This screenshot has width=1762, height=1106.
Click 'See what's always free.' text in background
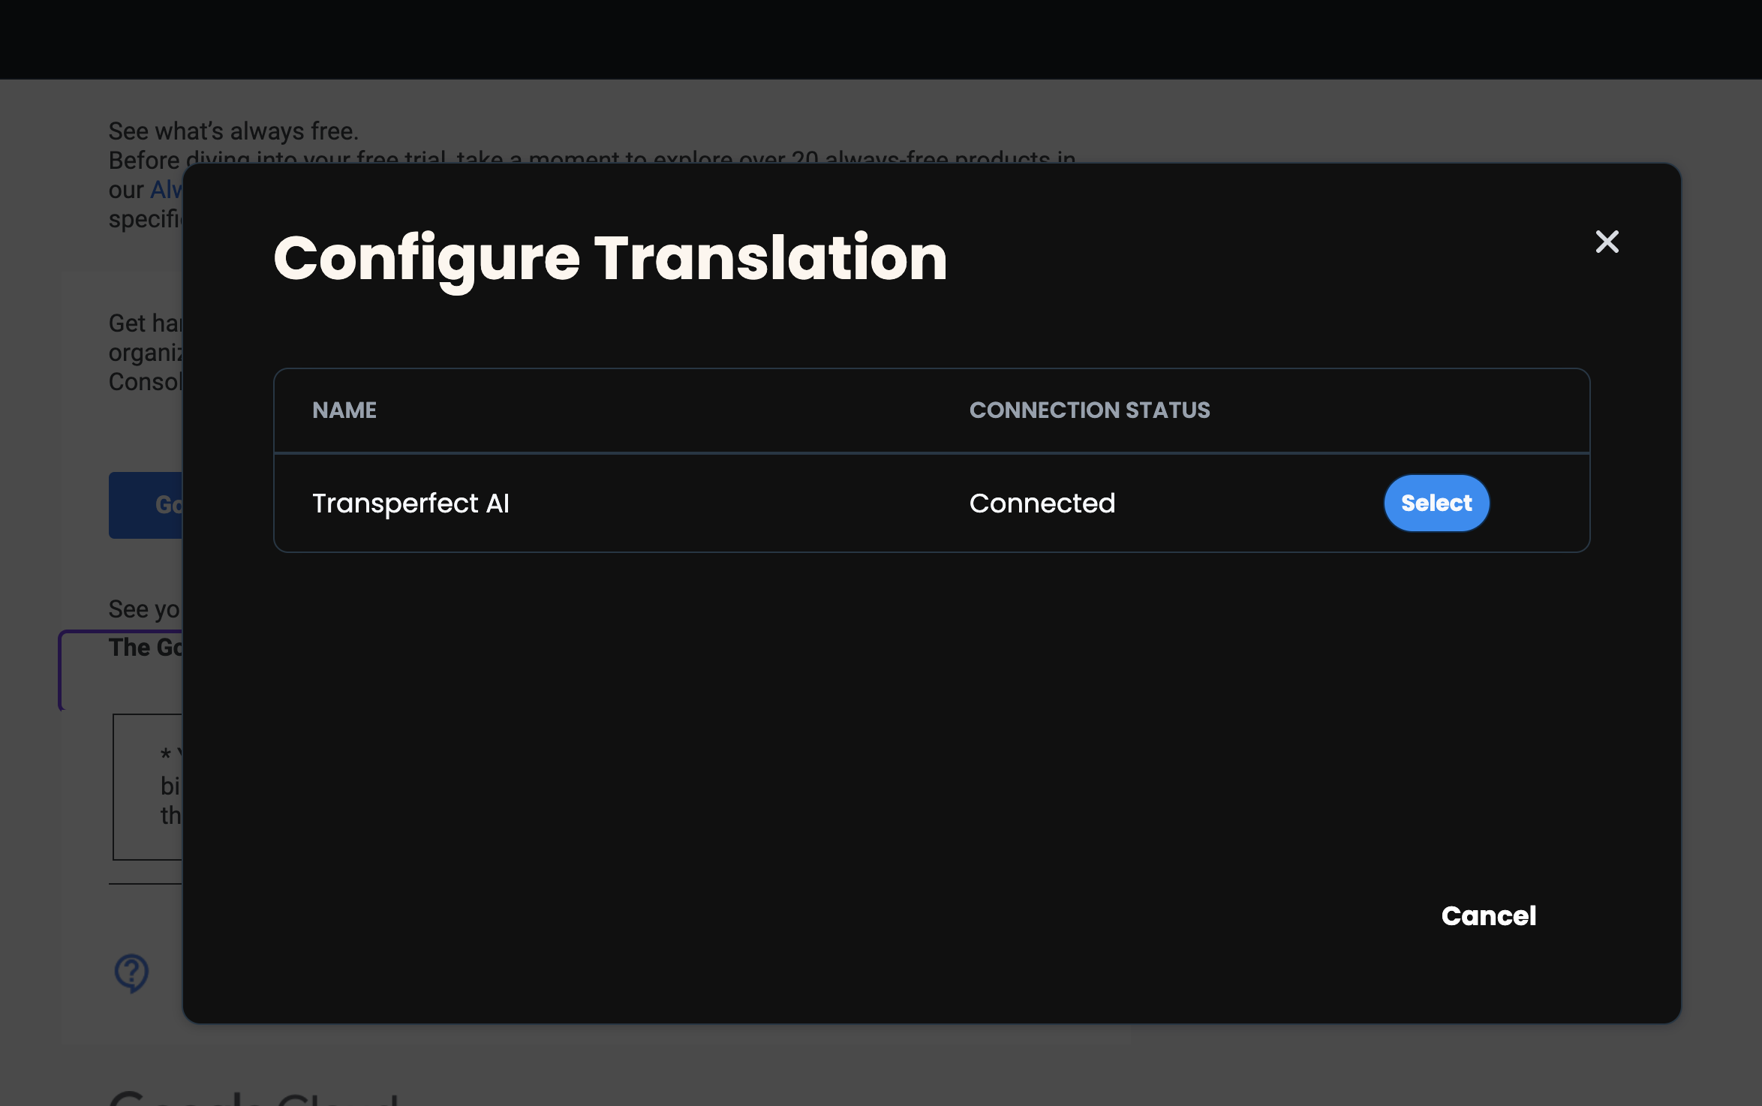click(233, 131)
